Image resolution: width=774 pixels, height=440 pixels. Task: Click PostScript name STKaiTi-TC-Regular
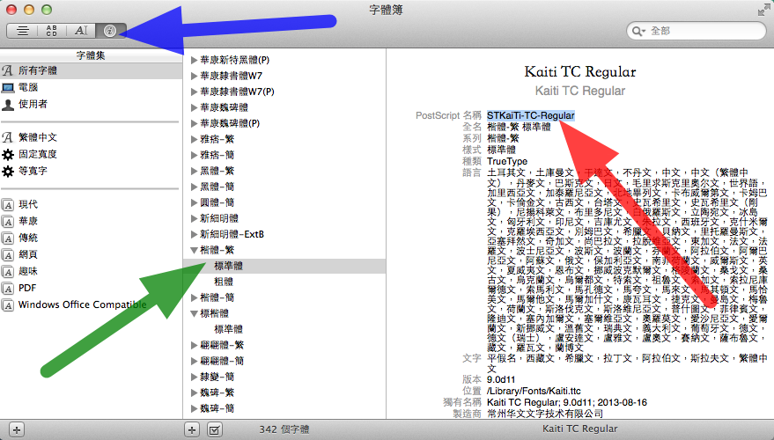point(531,115)
